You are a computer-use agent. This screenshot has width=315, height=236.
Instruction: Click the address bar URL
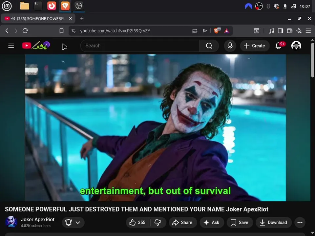pyautogui.click(x=115, y=31)
